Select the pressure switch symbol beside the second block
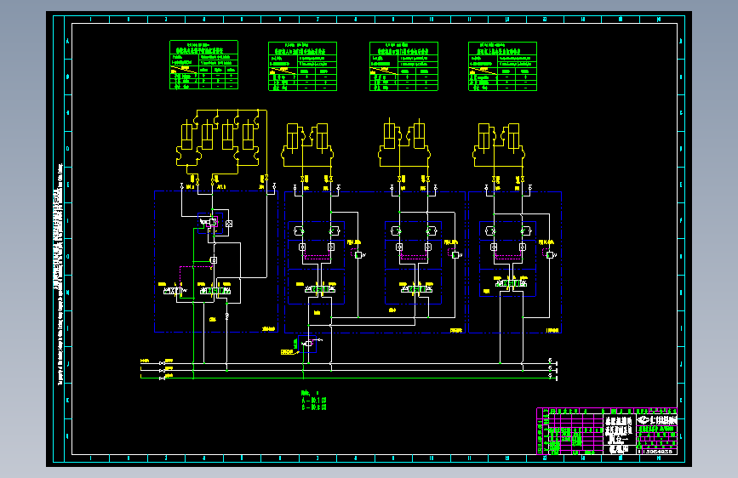The height and width of the screenshot is (478, 738). [x=359, y=255]
